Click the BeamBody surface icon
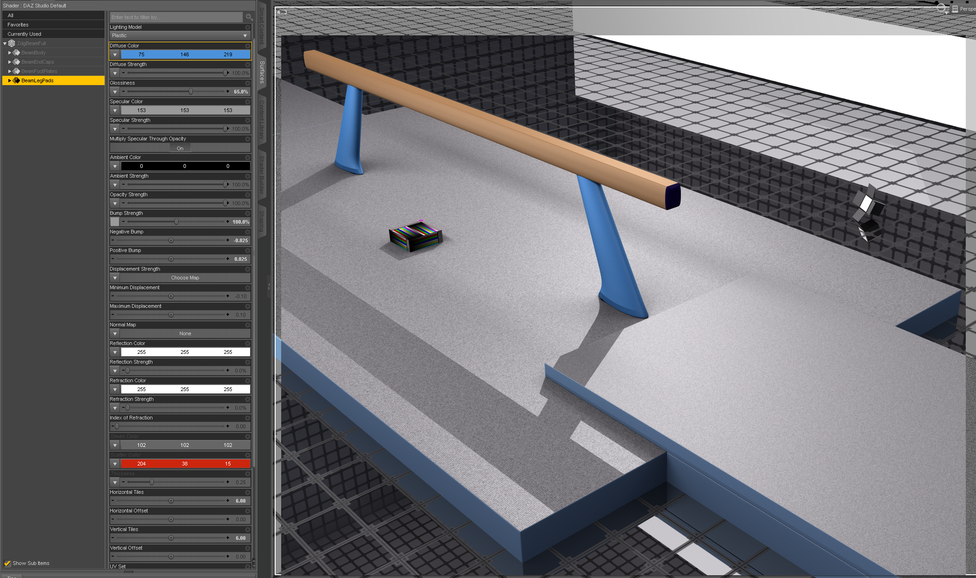The image size is (976, 578). pos(16,53)
